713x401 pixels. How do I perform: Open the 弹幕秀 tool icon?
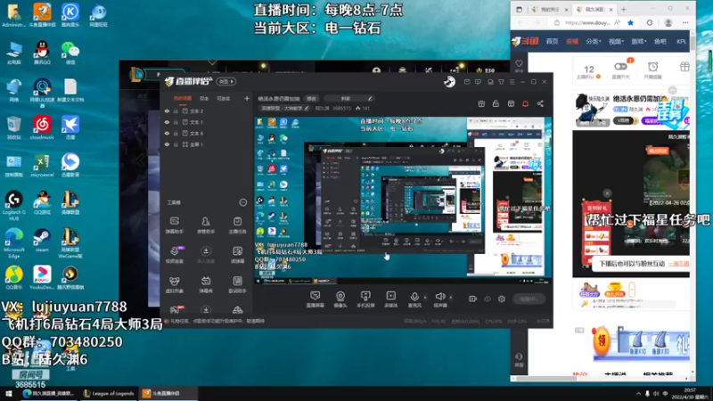tap(206, 284)
